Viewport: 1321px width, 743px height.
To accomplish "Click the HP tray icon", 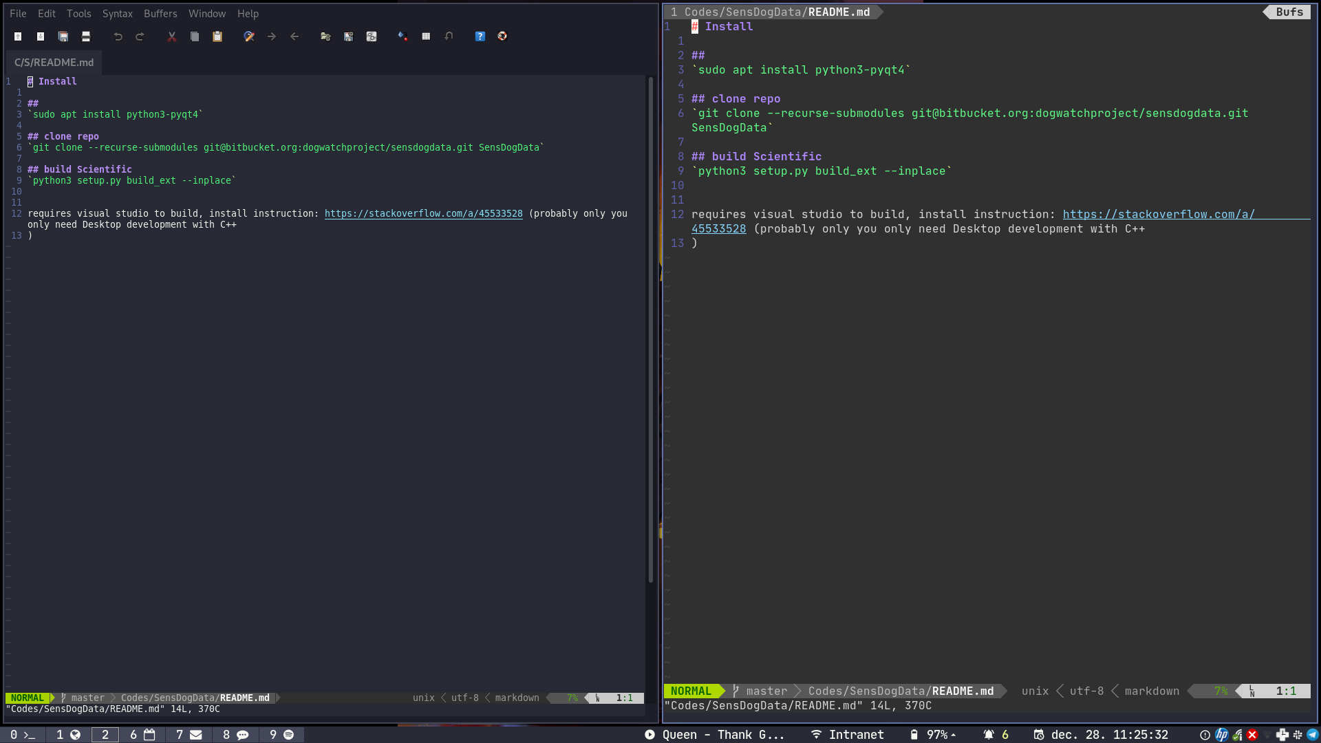I will click(1221, 735).
